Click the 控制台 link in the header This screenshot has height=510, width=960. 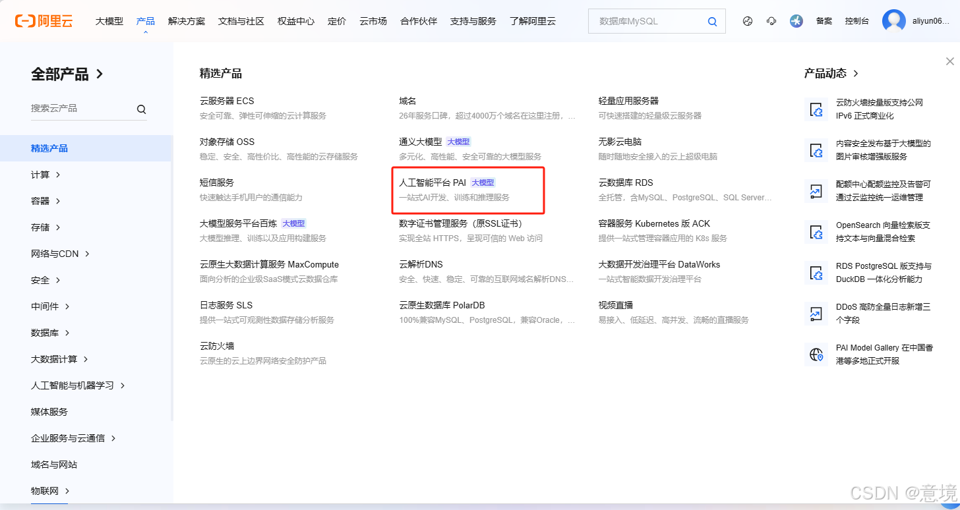tap(857, 21)
